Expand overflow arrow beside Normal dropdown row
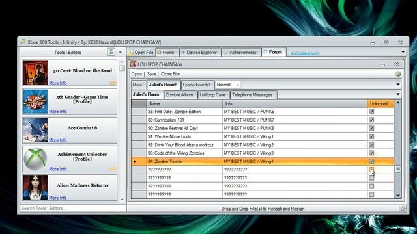 pos(398,84)
